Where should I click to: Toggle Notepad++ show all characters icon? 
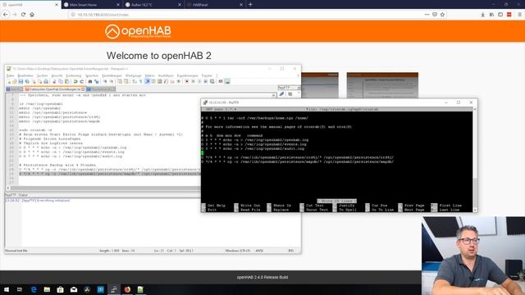(x=140, y=82)
